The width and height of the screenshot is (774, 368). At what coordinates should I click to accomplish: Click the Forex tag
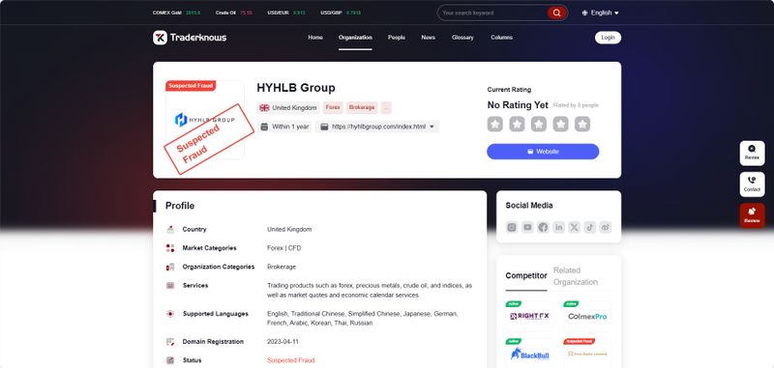[x=333, y=108]
